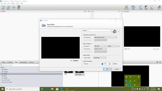This screenshot has height=91, width=162.
Task: Switch to the Scriptures tab
Action: (x=10, y=62)
